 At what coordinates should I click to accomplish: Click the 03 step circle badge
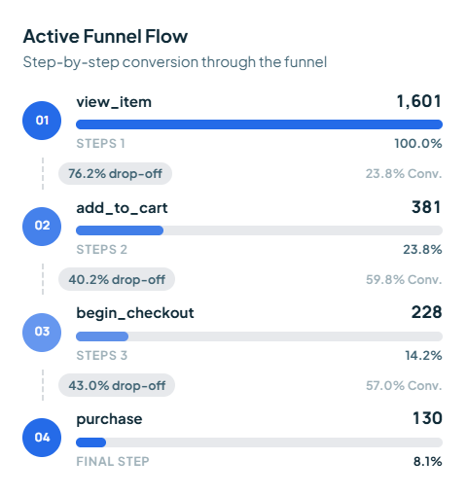pos(42,333)
